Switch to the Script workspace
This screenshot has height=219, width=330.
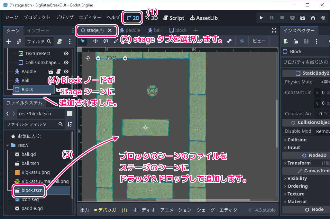(174, 18)
